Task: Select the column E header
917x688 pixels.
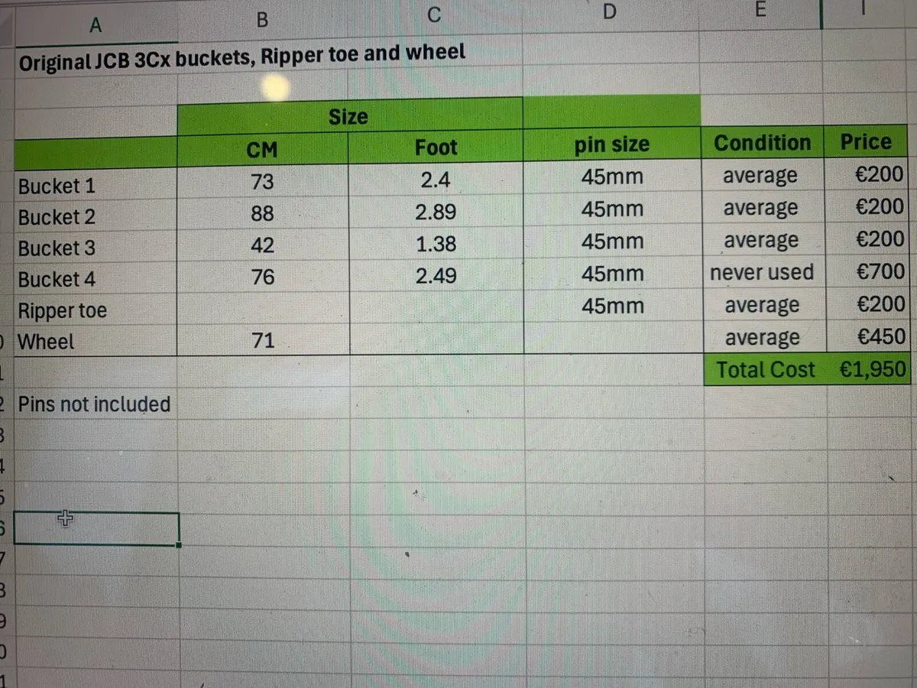Action: pos(759,10)
